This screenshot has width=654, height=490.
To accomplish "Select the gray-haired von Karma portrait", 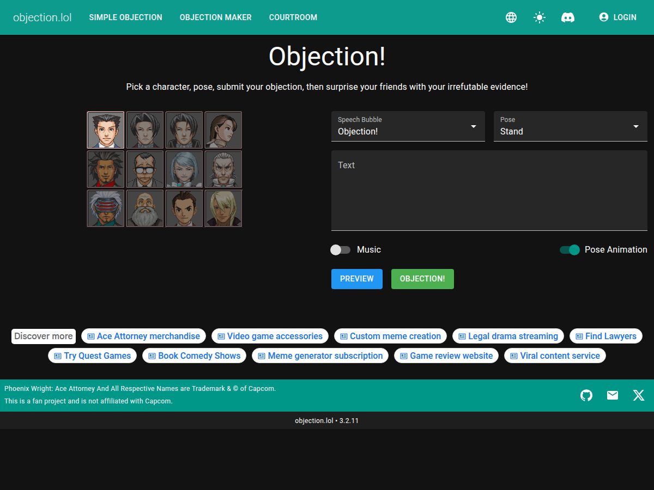I will pos(223,169).
